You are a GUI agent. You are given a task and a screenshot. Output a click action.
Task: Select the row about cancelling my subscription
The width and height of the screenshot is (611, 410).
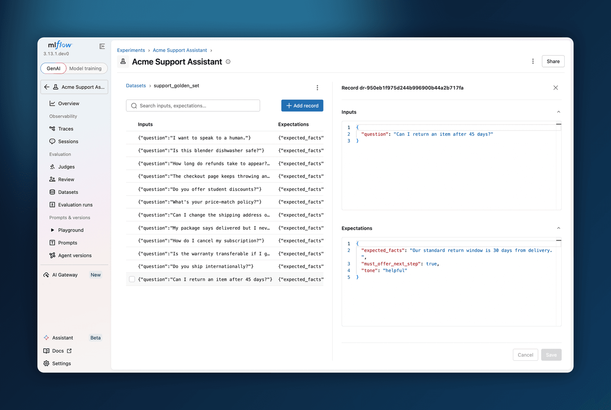pos(225,241)
